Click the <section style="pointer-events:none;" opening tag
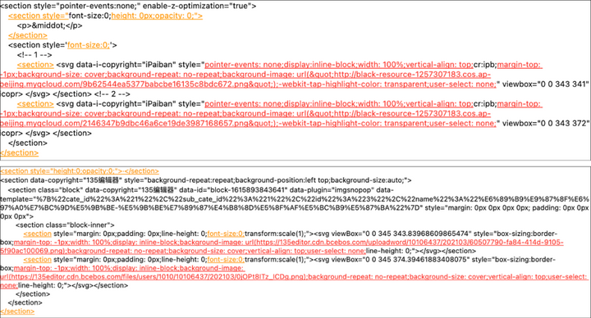 [71, 6]
